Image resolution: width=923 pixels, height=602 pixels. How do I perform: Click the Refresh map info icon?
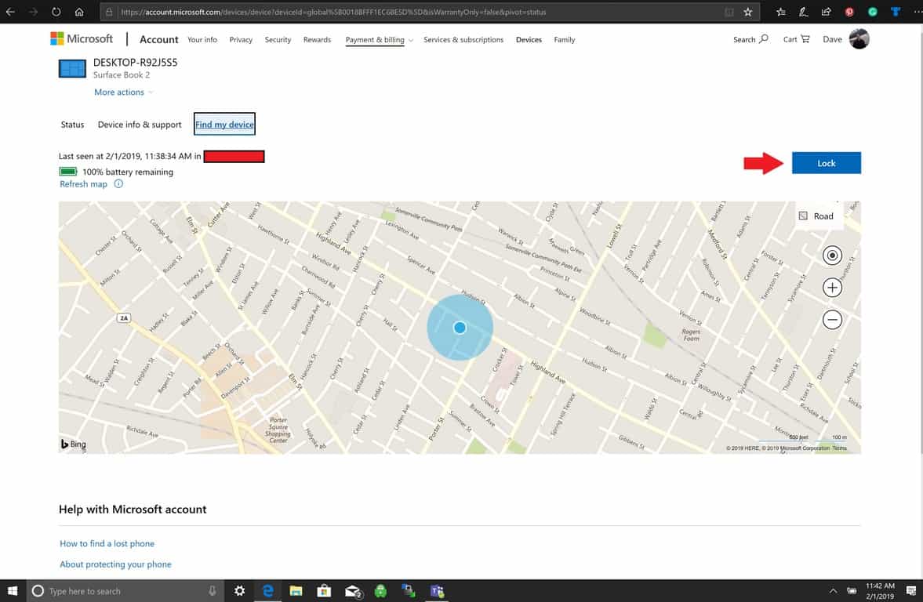tap(118, 184)
